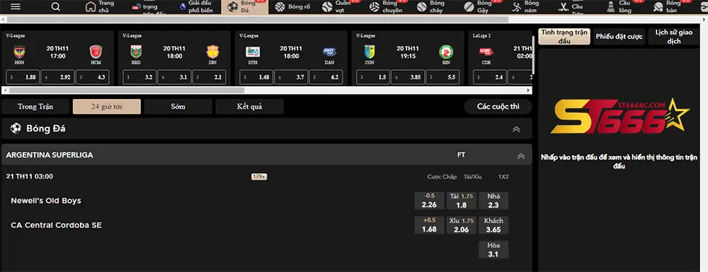Open the live match status icon
The image size is (708, 272).
tap(137, 8)
